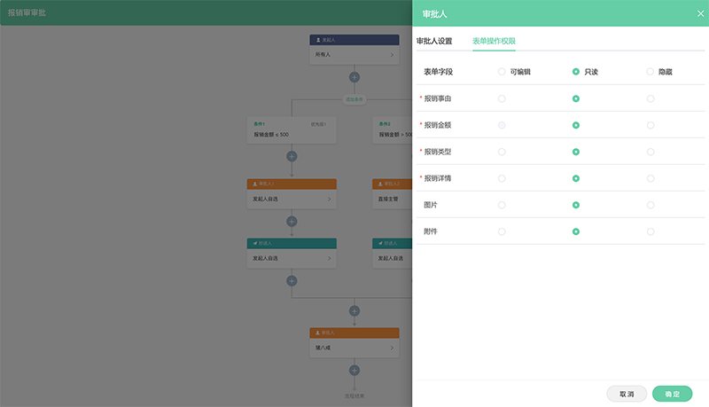Image resolution: width=709 pixels, height=407 pixels.
Task: Click the plus icon below the left 抄送人 node
Action: click(x=292, y=280)
